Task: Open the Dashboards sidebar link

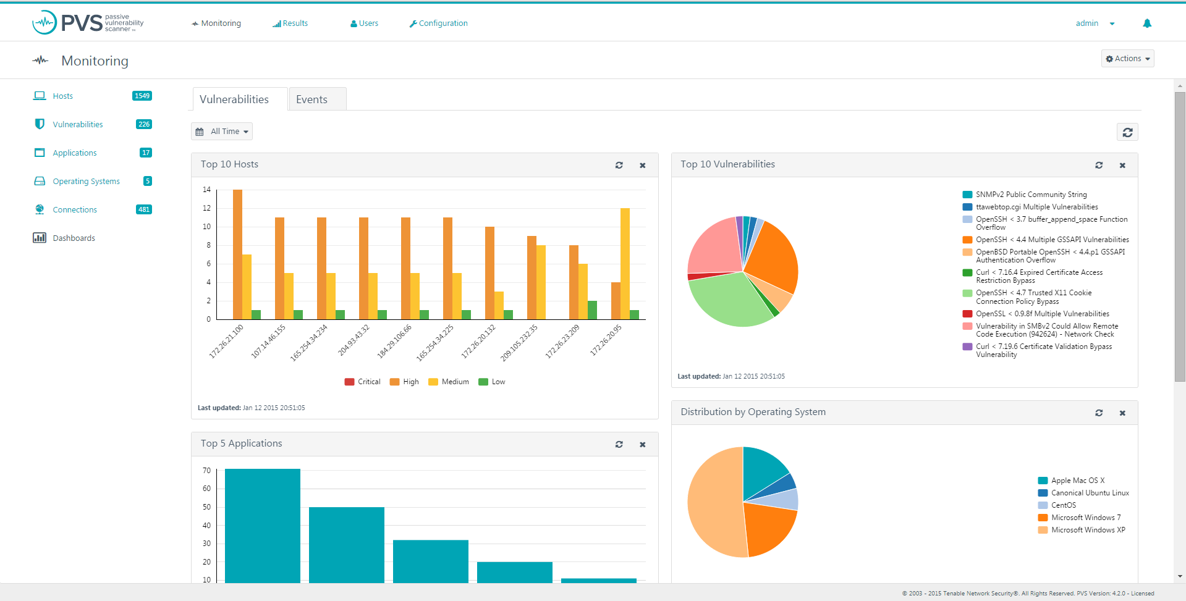Action: (x=74, y=238)
